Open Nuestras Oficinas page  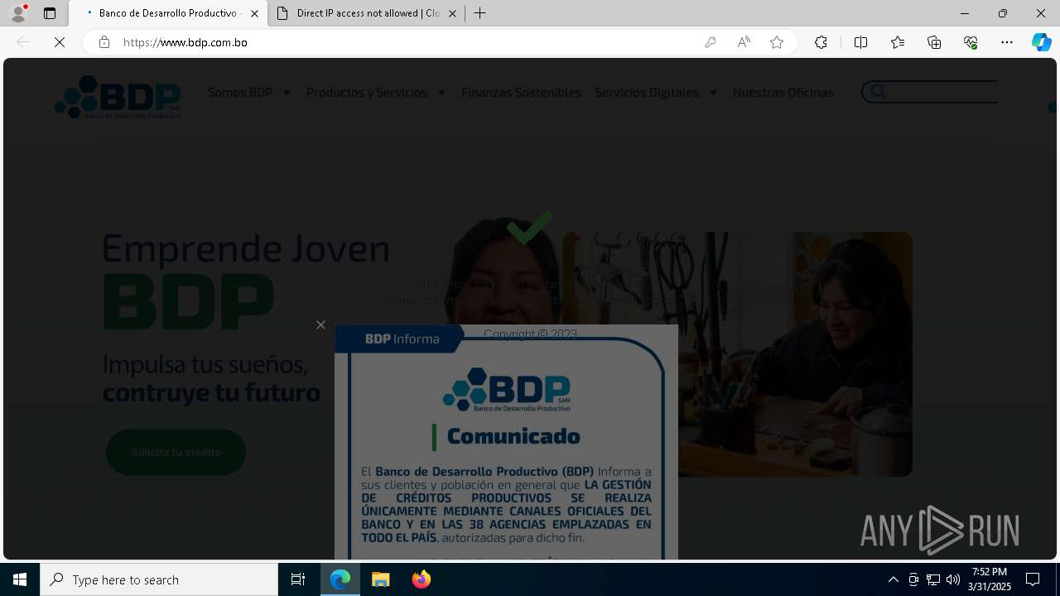coord(783,93)
